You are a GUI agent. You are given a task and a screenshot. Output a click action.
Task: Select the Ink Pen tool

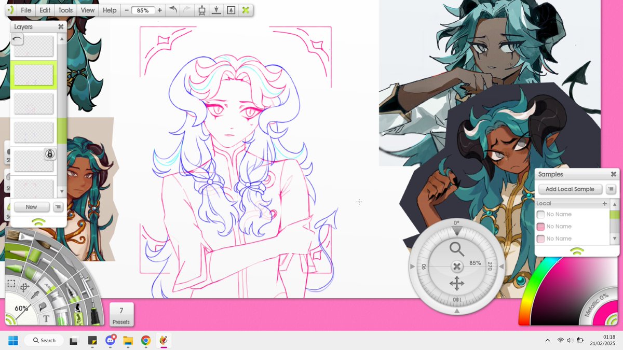[96, 313]
